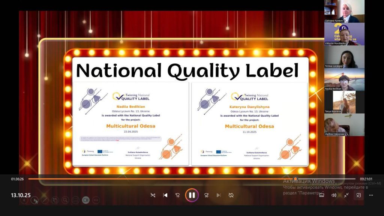The width and height of the screenshot is (384, 216).
Task: Skip back 10 seconds
Action: 178,195
